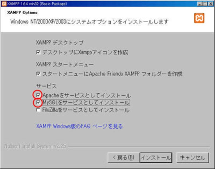Toggle the Start menu Apache Friends folder checkbox
Viewport: 215px width, 169px height.
(38, 74)
